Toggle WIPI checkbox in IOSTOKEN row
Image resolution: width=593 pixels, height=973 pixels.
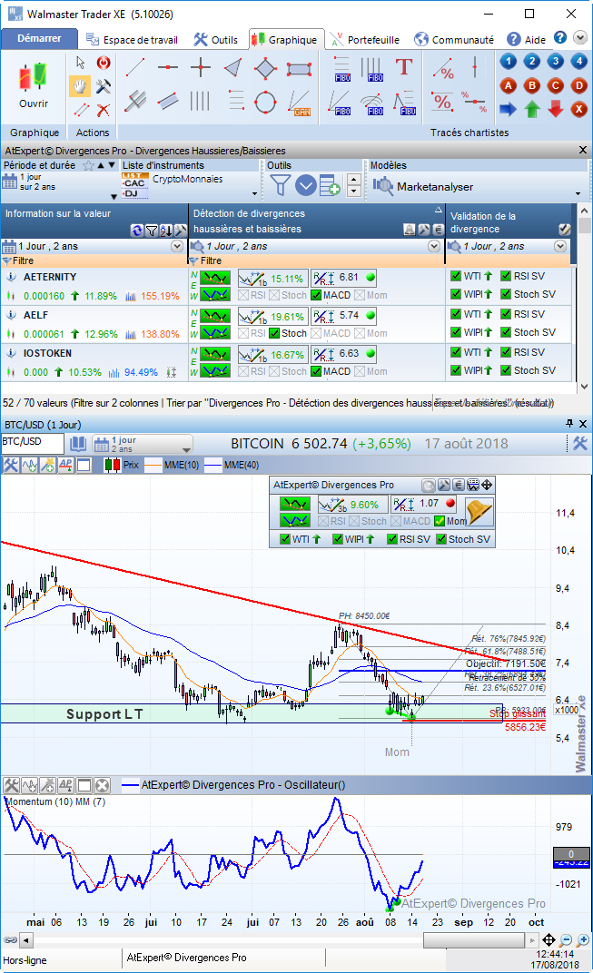pyautogui.click(x=456, y=370)
